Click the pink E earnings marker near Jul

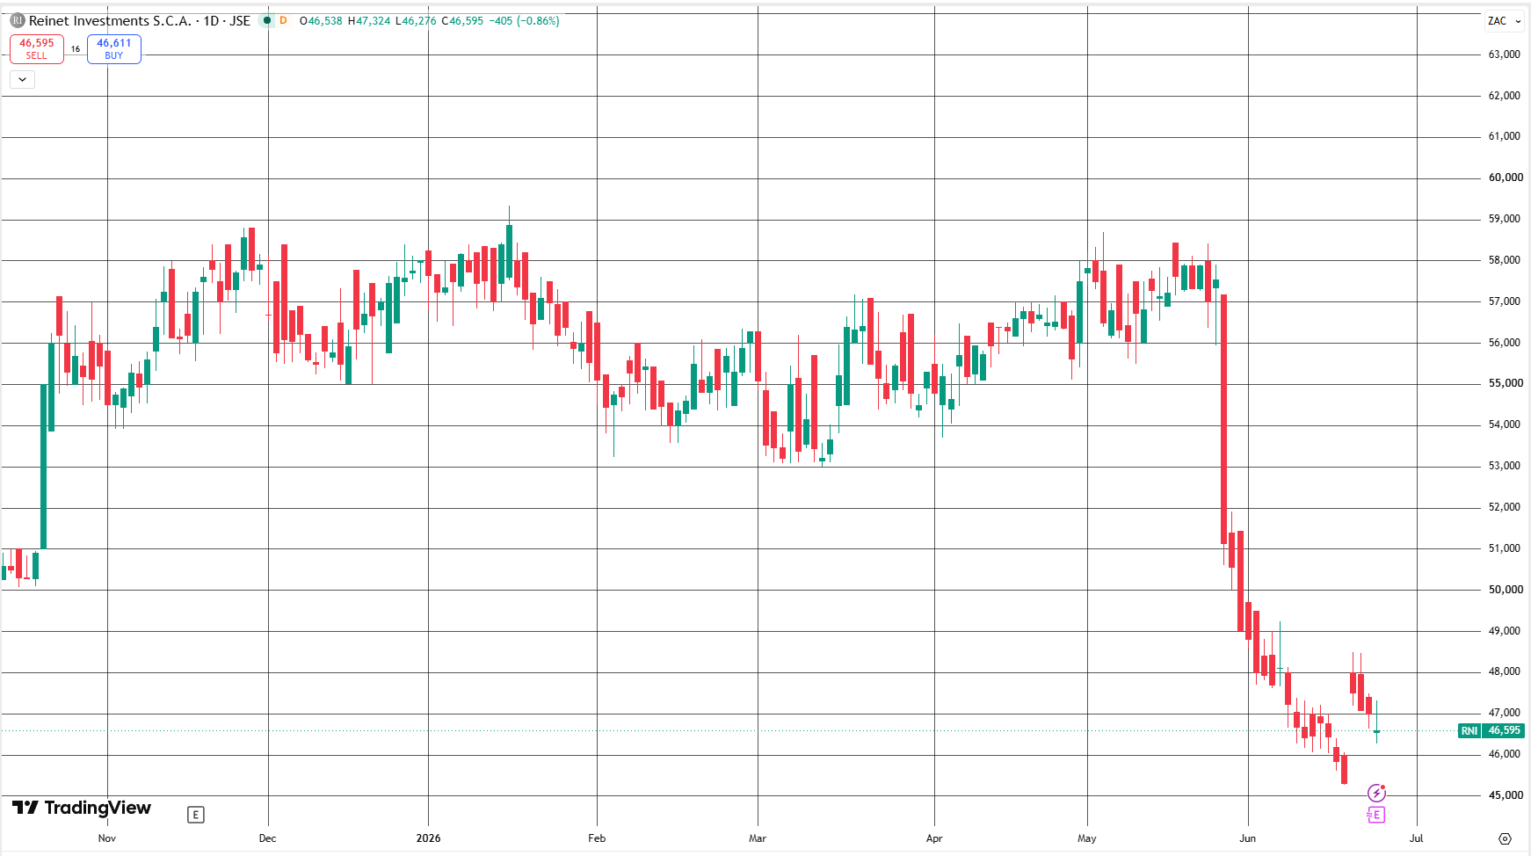click(1376, 815)
